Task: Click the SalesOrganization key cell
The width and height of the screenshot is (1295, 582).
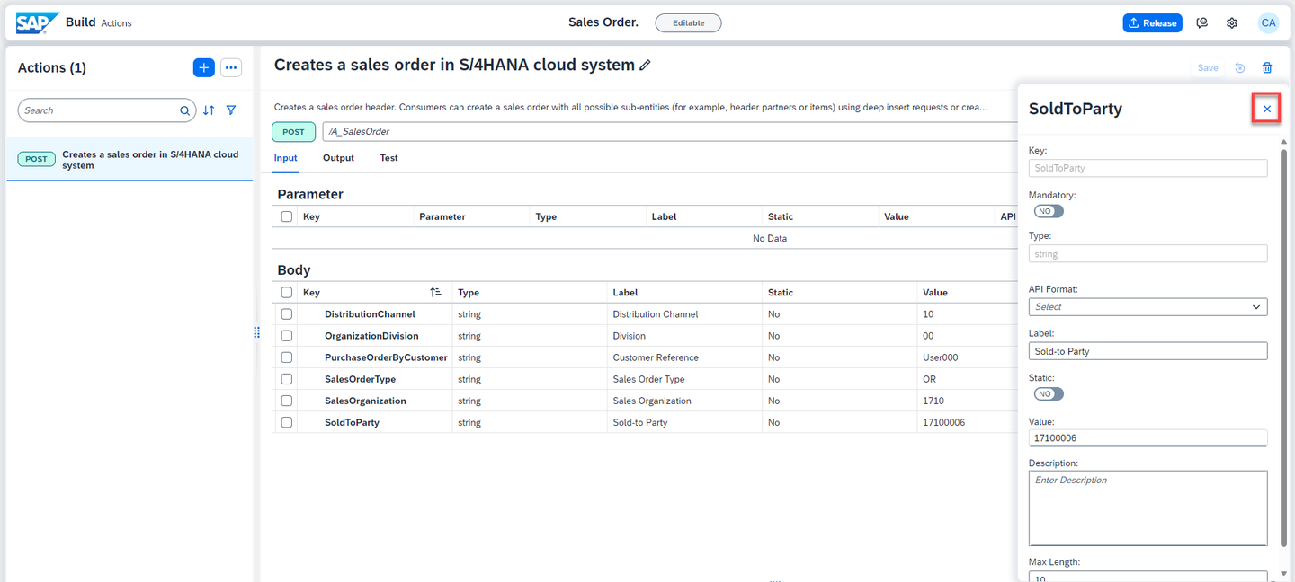Action: click(x=365, y=401)
